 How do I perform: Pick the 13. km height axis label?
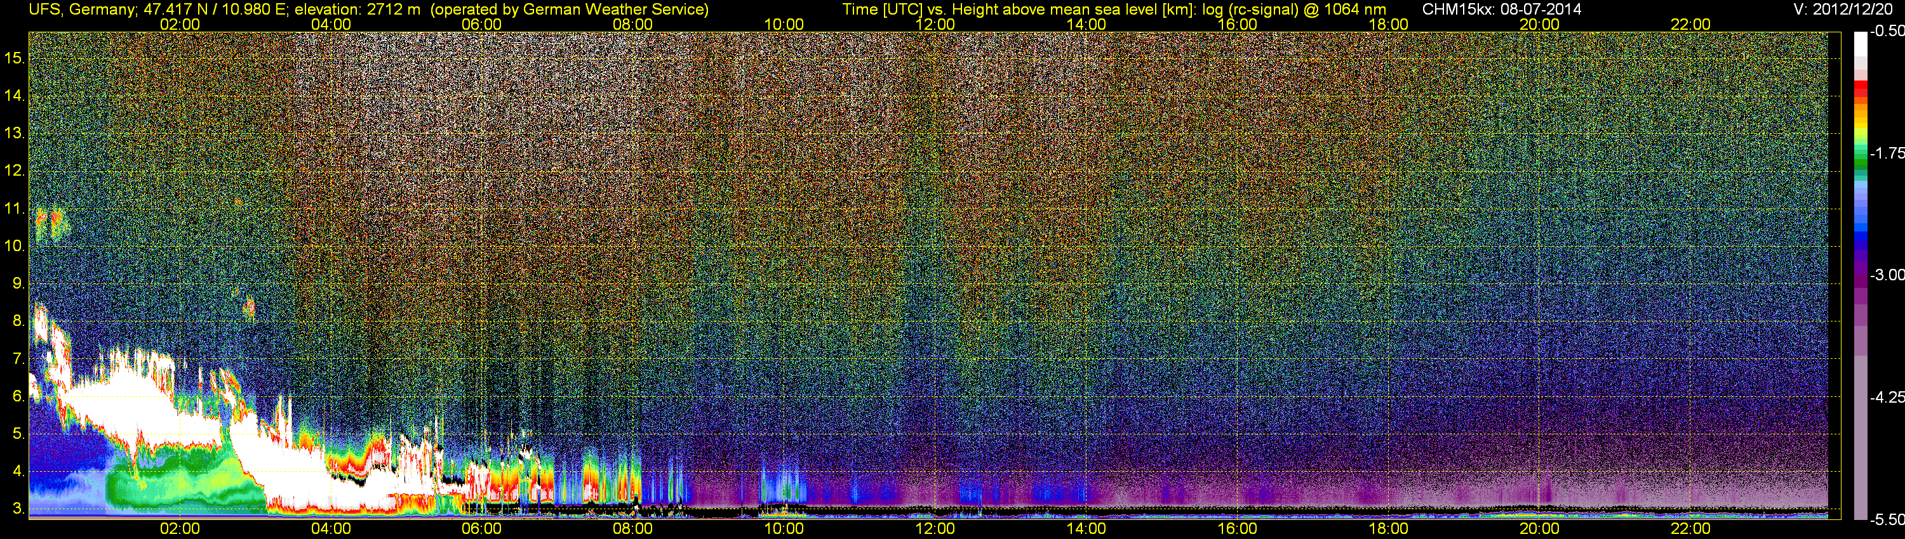(15, 134)
